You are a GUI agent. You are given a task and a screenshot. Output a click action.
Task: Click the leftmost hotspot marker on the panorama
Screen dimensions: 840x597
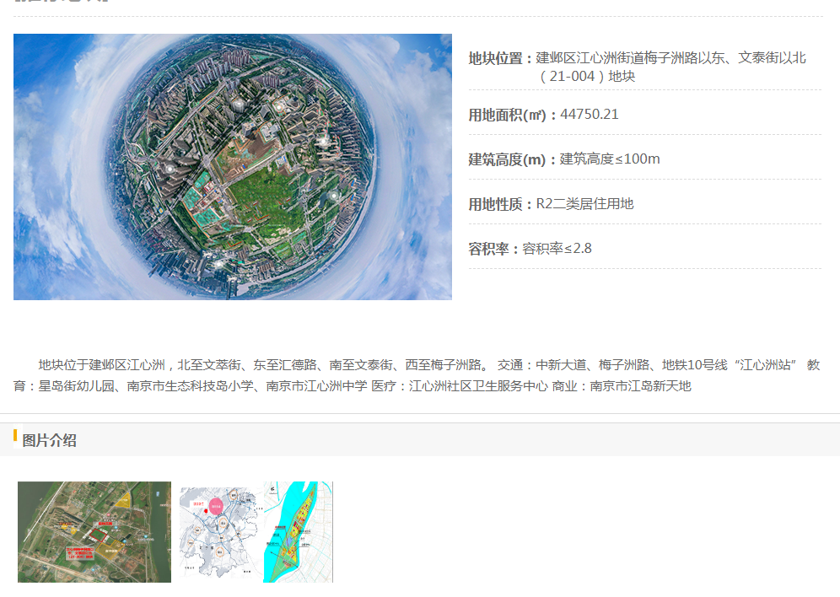[x=170, y=169]
